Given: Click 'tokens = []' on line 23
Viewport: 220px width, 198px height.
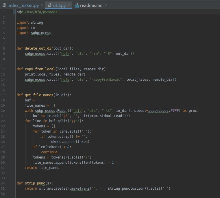Looking at the screenshot, I should coord(44,126).
